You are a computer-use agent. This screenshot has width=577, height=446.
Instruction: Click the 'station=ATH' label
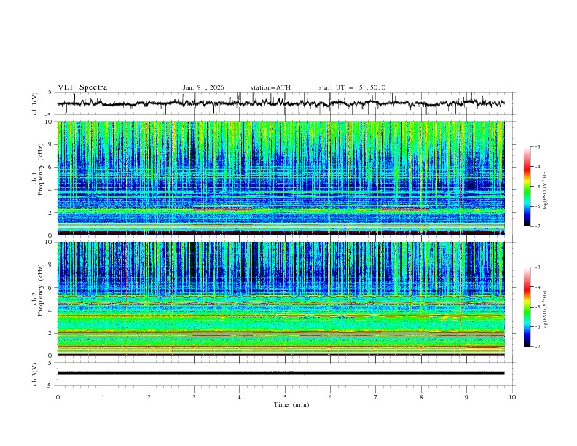(270, 87)
